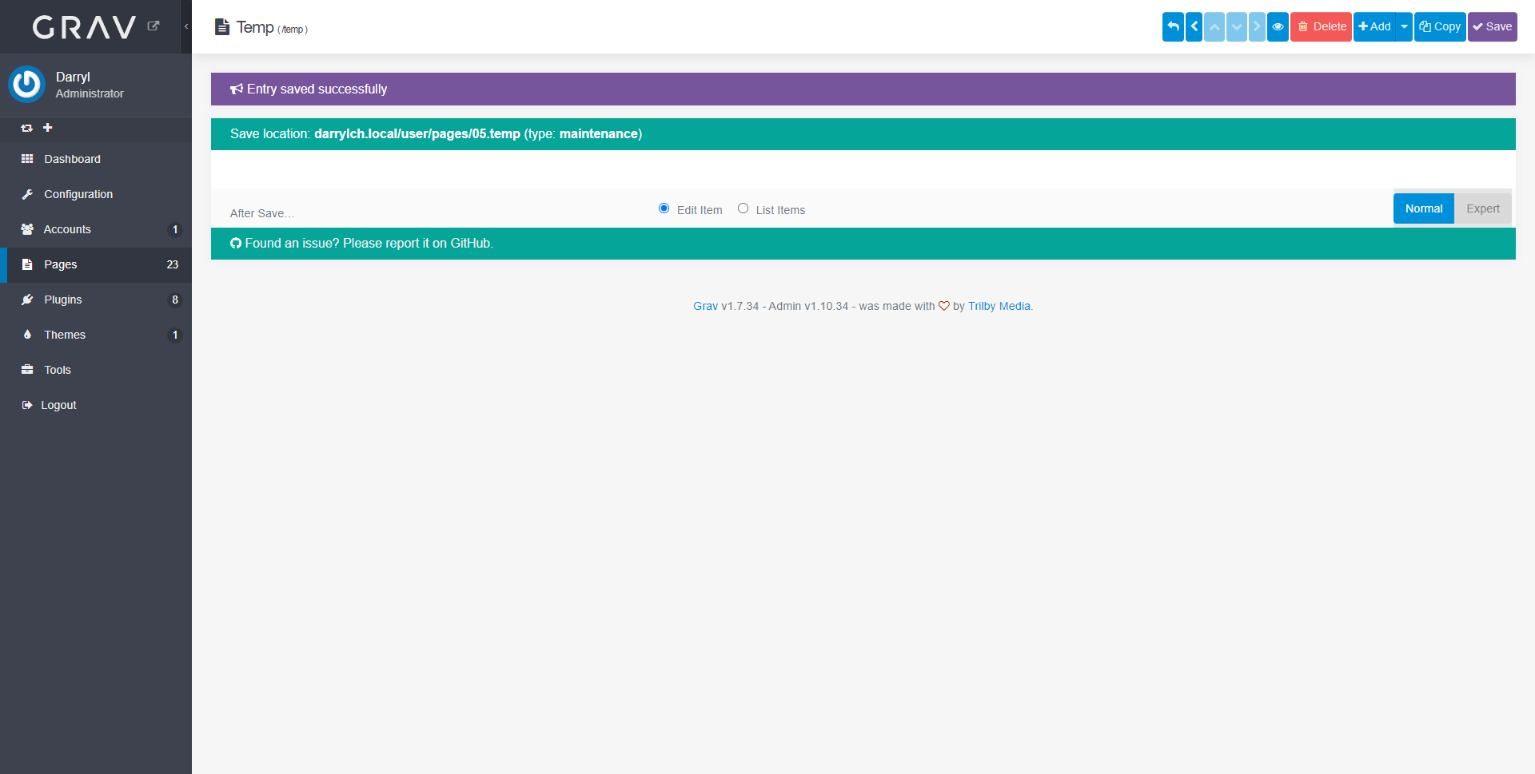Open Themes in the sidebar

click(x=96, y=335)
